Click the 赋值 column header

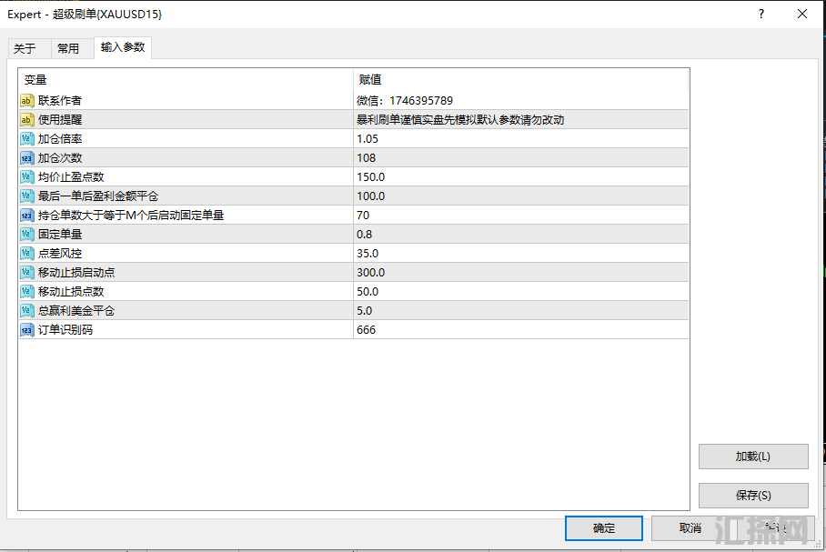tap(370, 80)
